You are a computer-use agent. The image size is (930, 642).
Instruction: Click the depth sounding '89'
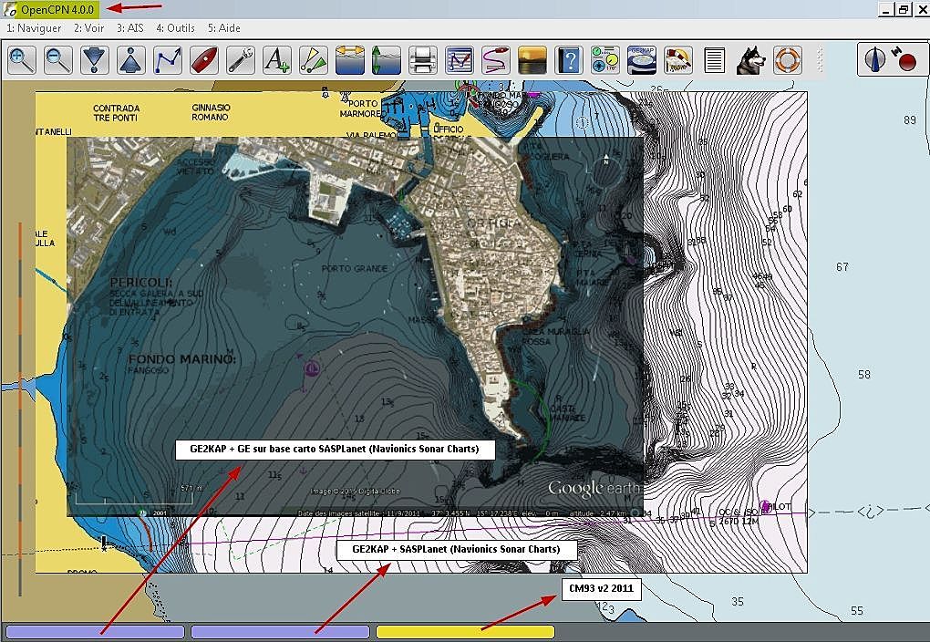[x=910, y=119]
